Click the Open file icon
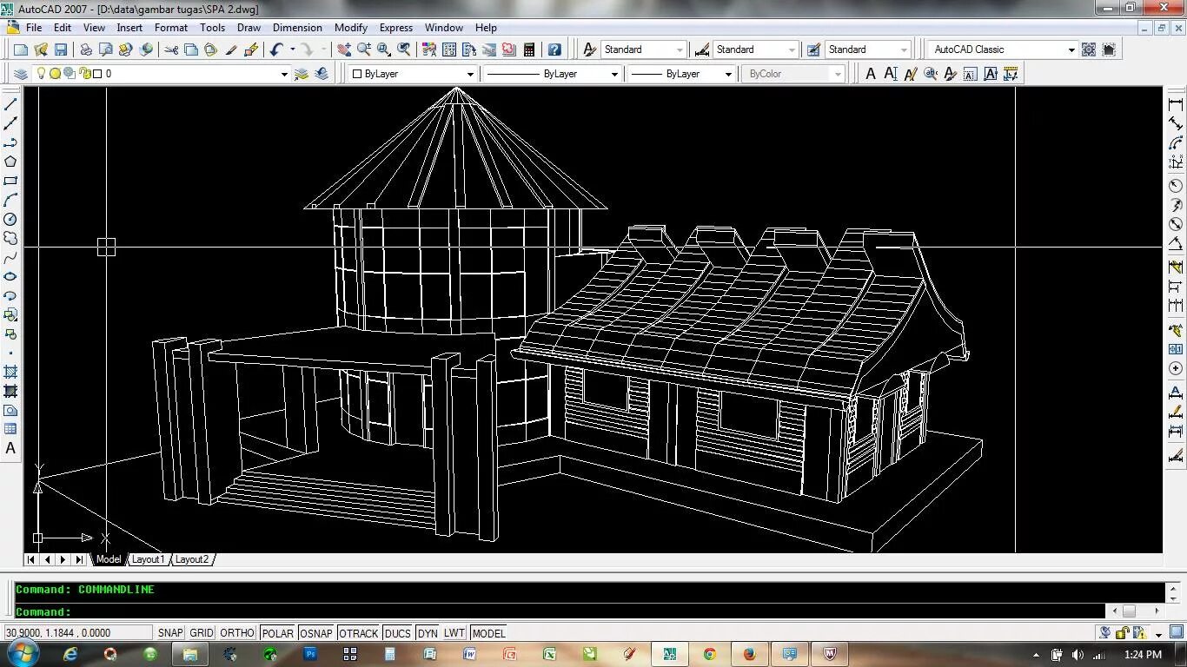This screenshot has height=667, width=1187. [x=40, y=50]
